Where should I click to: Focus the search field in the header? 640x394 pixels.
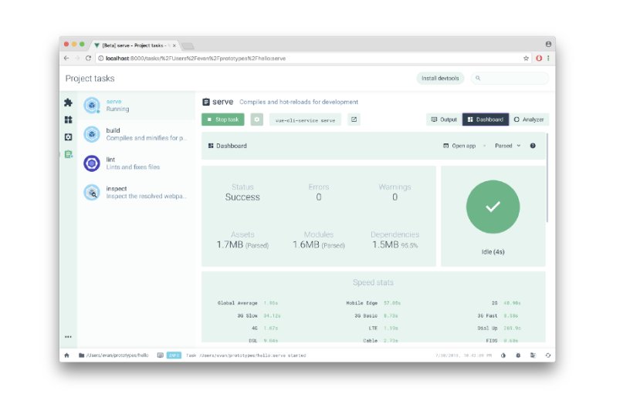tap(510, 78)
